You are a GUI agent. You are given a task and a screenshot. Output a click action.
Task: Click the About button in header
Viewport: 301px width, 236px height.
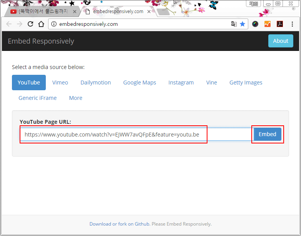click(x=280, y=41)
